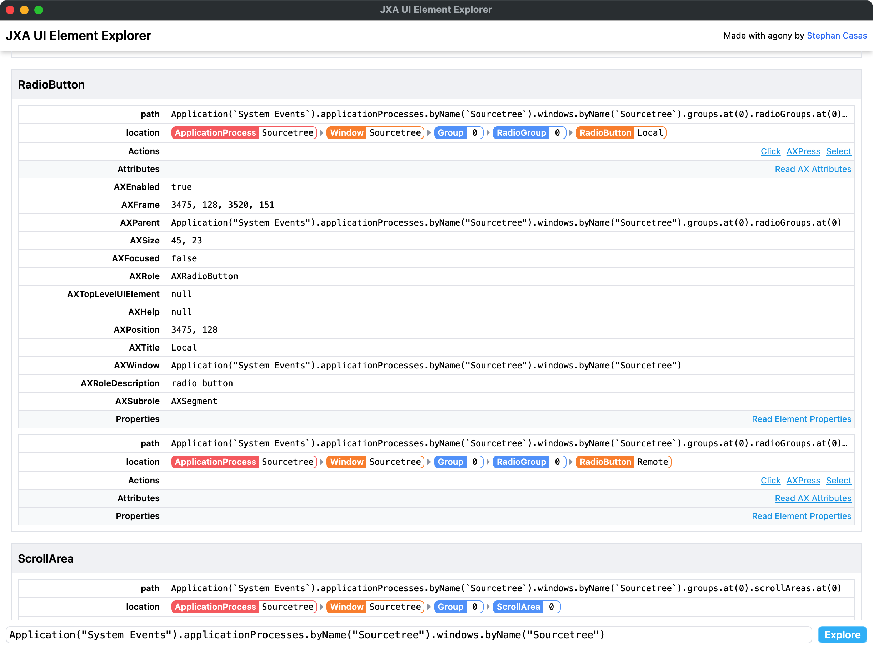Choose Select action for Local RadioButton
Viewport: 873px width, 649px height.
[838, 151]
